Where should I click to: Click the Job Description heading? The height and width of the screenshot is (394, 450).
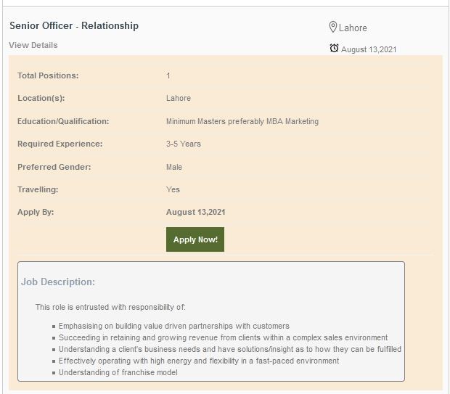tap(58, 282)
